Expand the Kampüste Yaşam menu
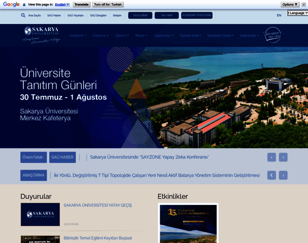 pos(220,36)
